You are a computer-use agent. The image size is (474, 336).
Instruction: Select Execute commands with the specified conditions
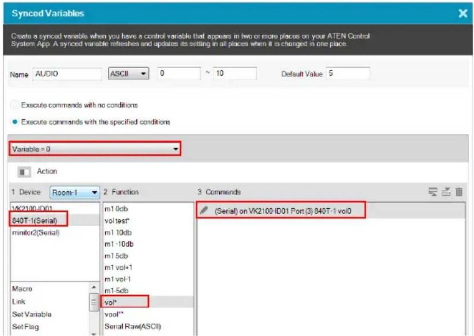click(x=15, y=122)
